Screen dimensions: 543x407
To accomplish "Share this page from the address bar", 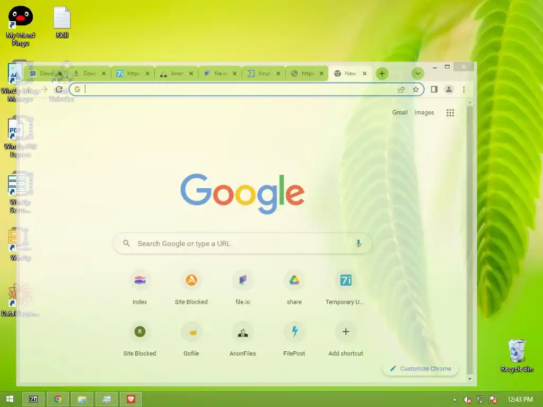I will [401, 90].
